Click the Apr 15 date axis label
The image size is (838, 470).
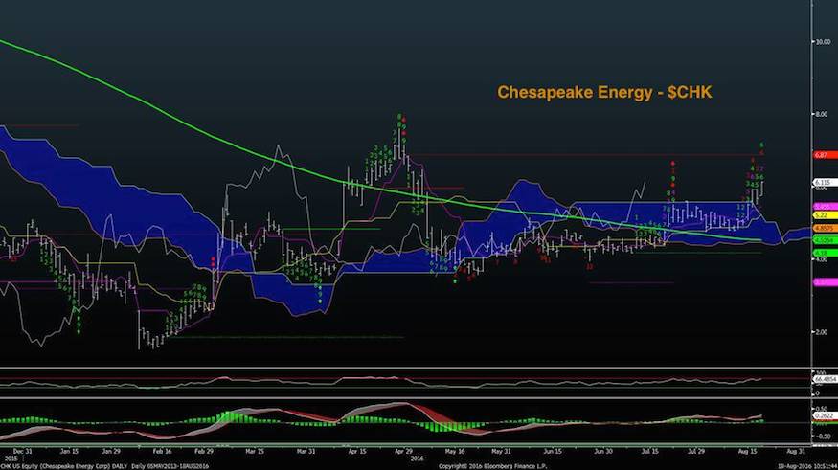tap(357, 451)
